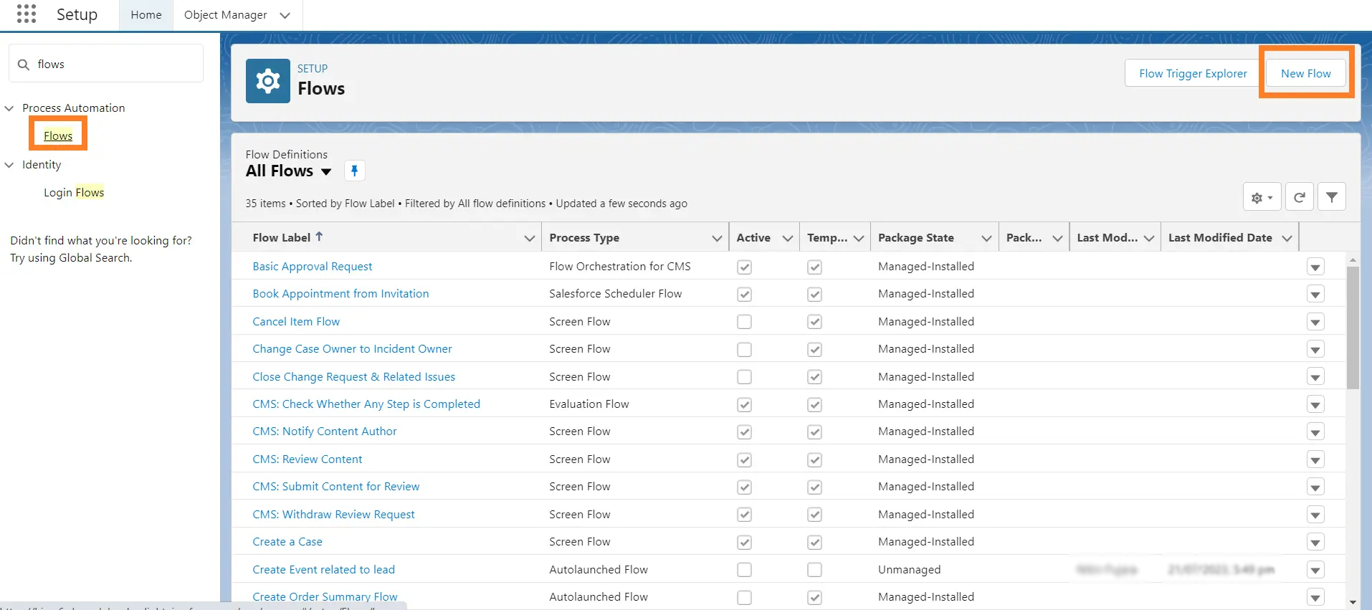Open list view controls gear menu
The image size is (1372, 610).
(1262, 197)
